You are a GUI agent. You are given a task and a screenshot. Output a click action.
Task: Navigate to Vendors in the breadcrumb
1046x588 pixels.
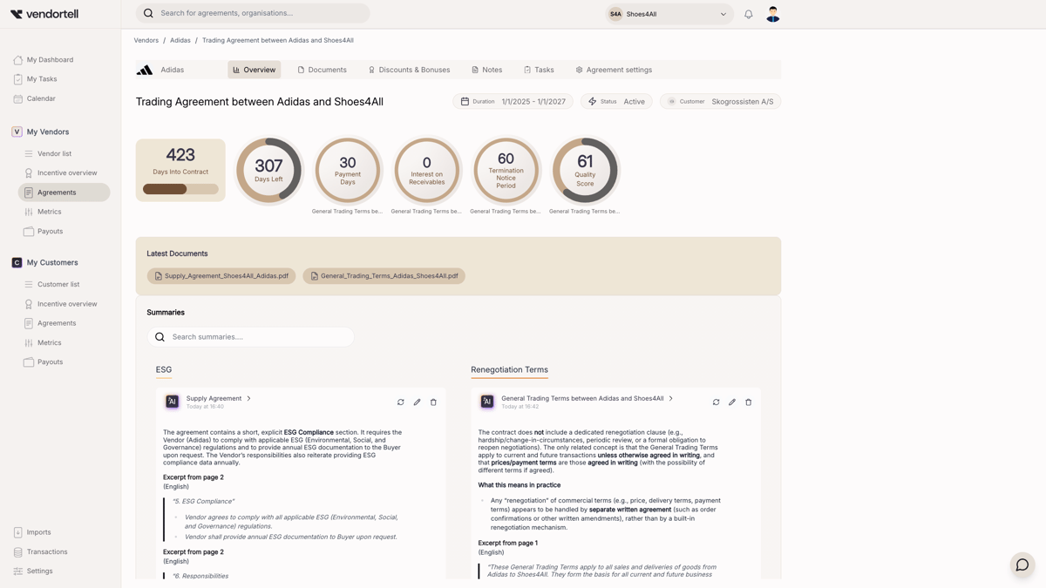click(x=146, y=40)
